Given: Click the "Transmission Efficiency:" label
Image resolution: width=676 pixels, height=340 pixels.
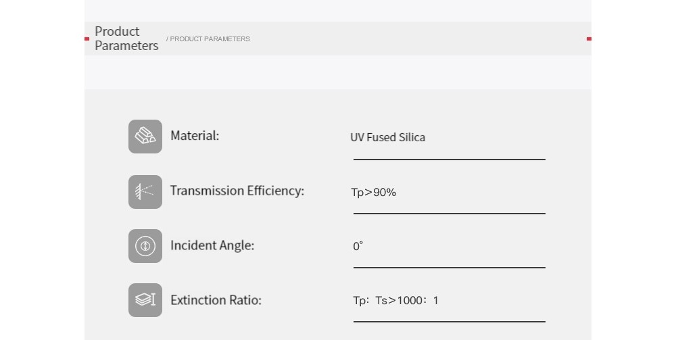Looking at the screenshot, I should 237,191.
